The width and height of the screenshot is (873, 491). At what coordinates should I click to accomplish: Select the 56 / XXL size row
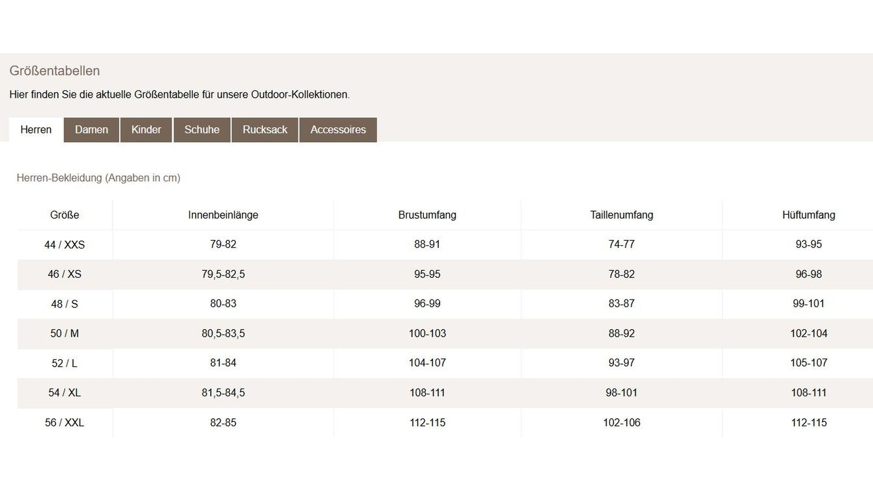(65, 423)
